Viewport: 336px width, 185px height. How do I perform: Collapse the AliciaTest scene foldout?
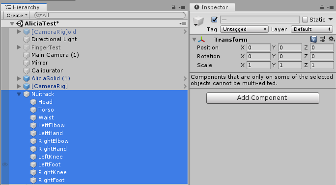[12, 23]
